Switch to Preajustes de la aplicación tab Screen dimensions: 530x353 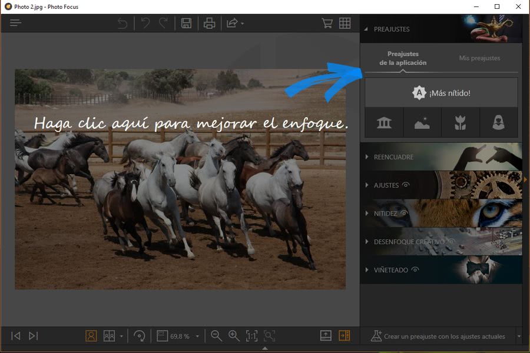403,58
